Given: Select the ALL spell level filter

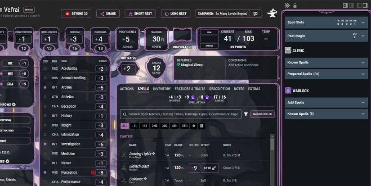Looking at the screenshot, I should (x=125, y=126).
